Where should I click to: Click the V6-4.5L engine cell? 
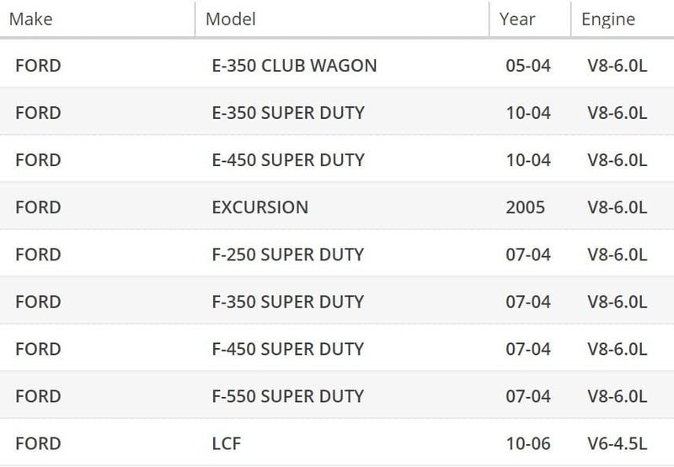click(x=618, y=443)
